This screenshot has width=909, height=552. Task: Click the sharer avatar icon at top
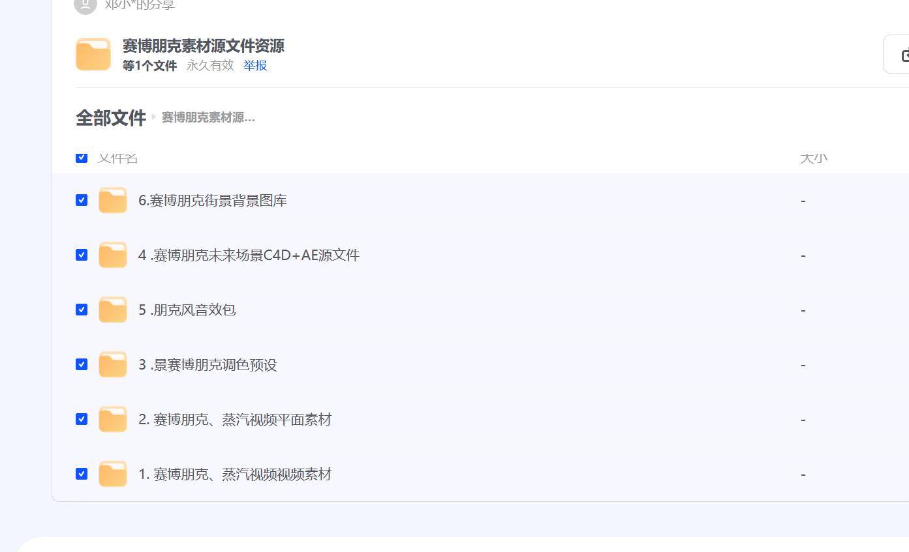coord(85,5)
